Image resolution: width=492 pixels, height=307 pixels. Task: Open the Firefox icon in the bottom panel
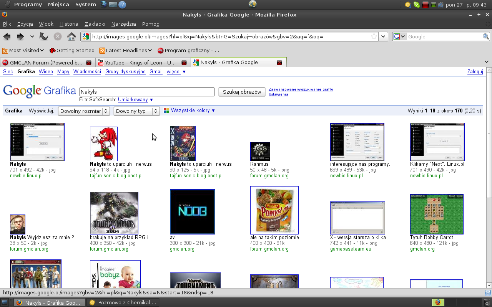pyautogui.click(x=438, y=302)
